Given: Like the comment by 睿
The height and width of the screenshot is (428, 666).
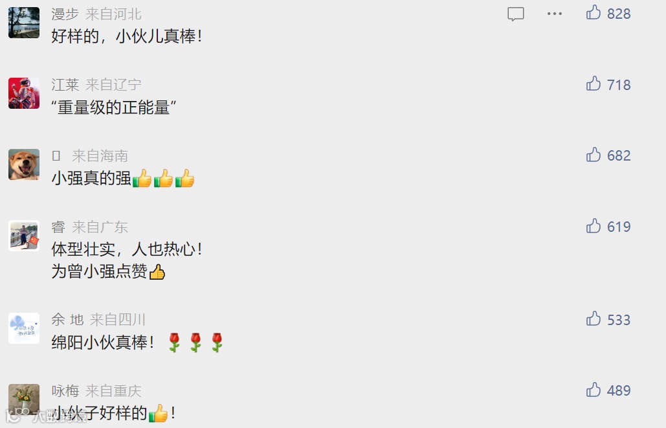Looking at the screenshot, I should pyautogui.click(x=594, y=226).
